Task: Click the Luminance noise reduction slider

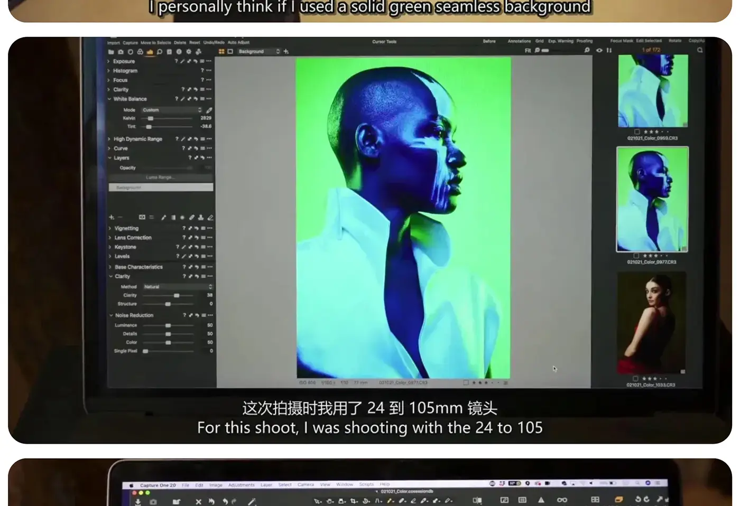Action: 168,325
